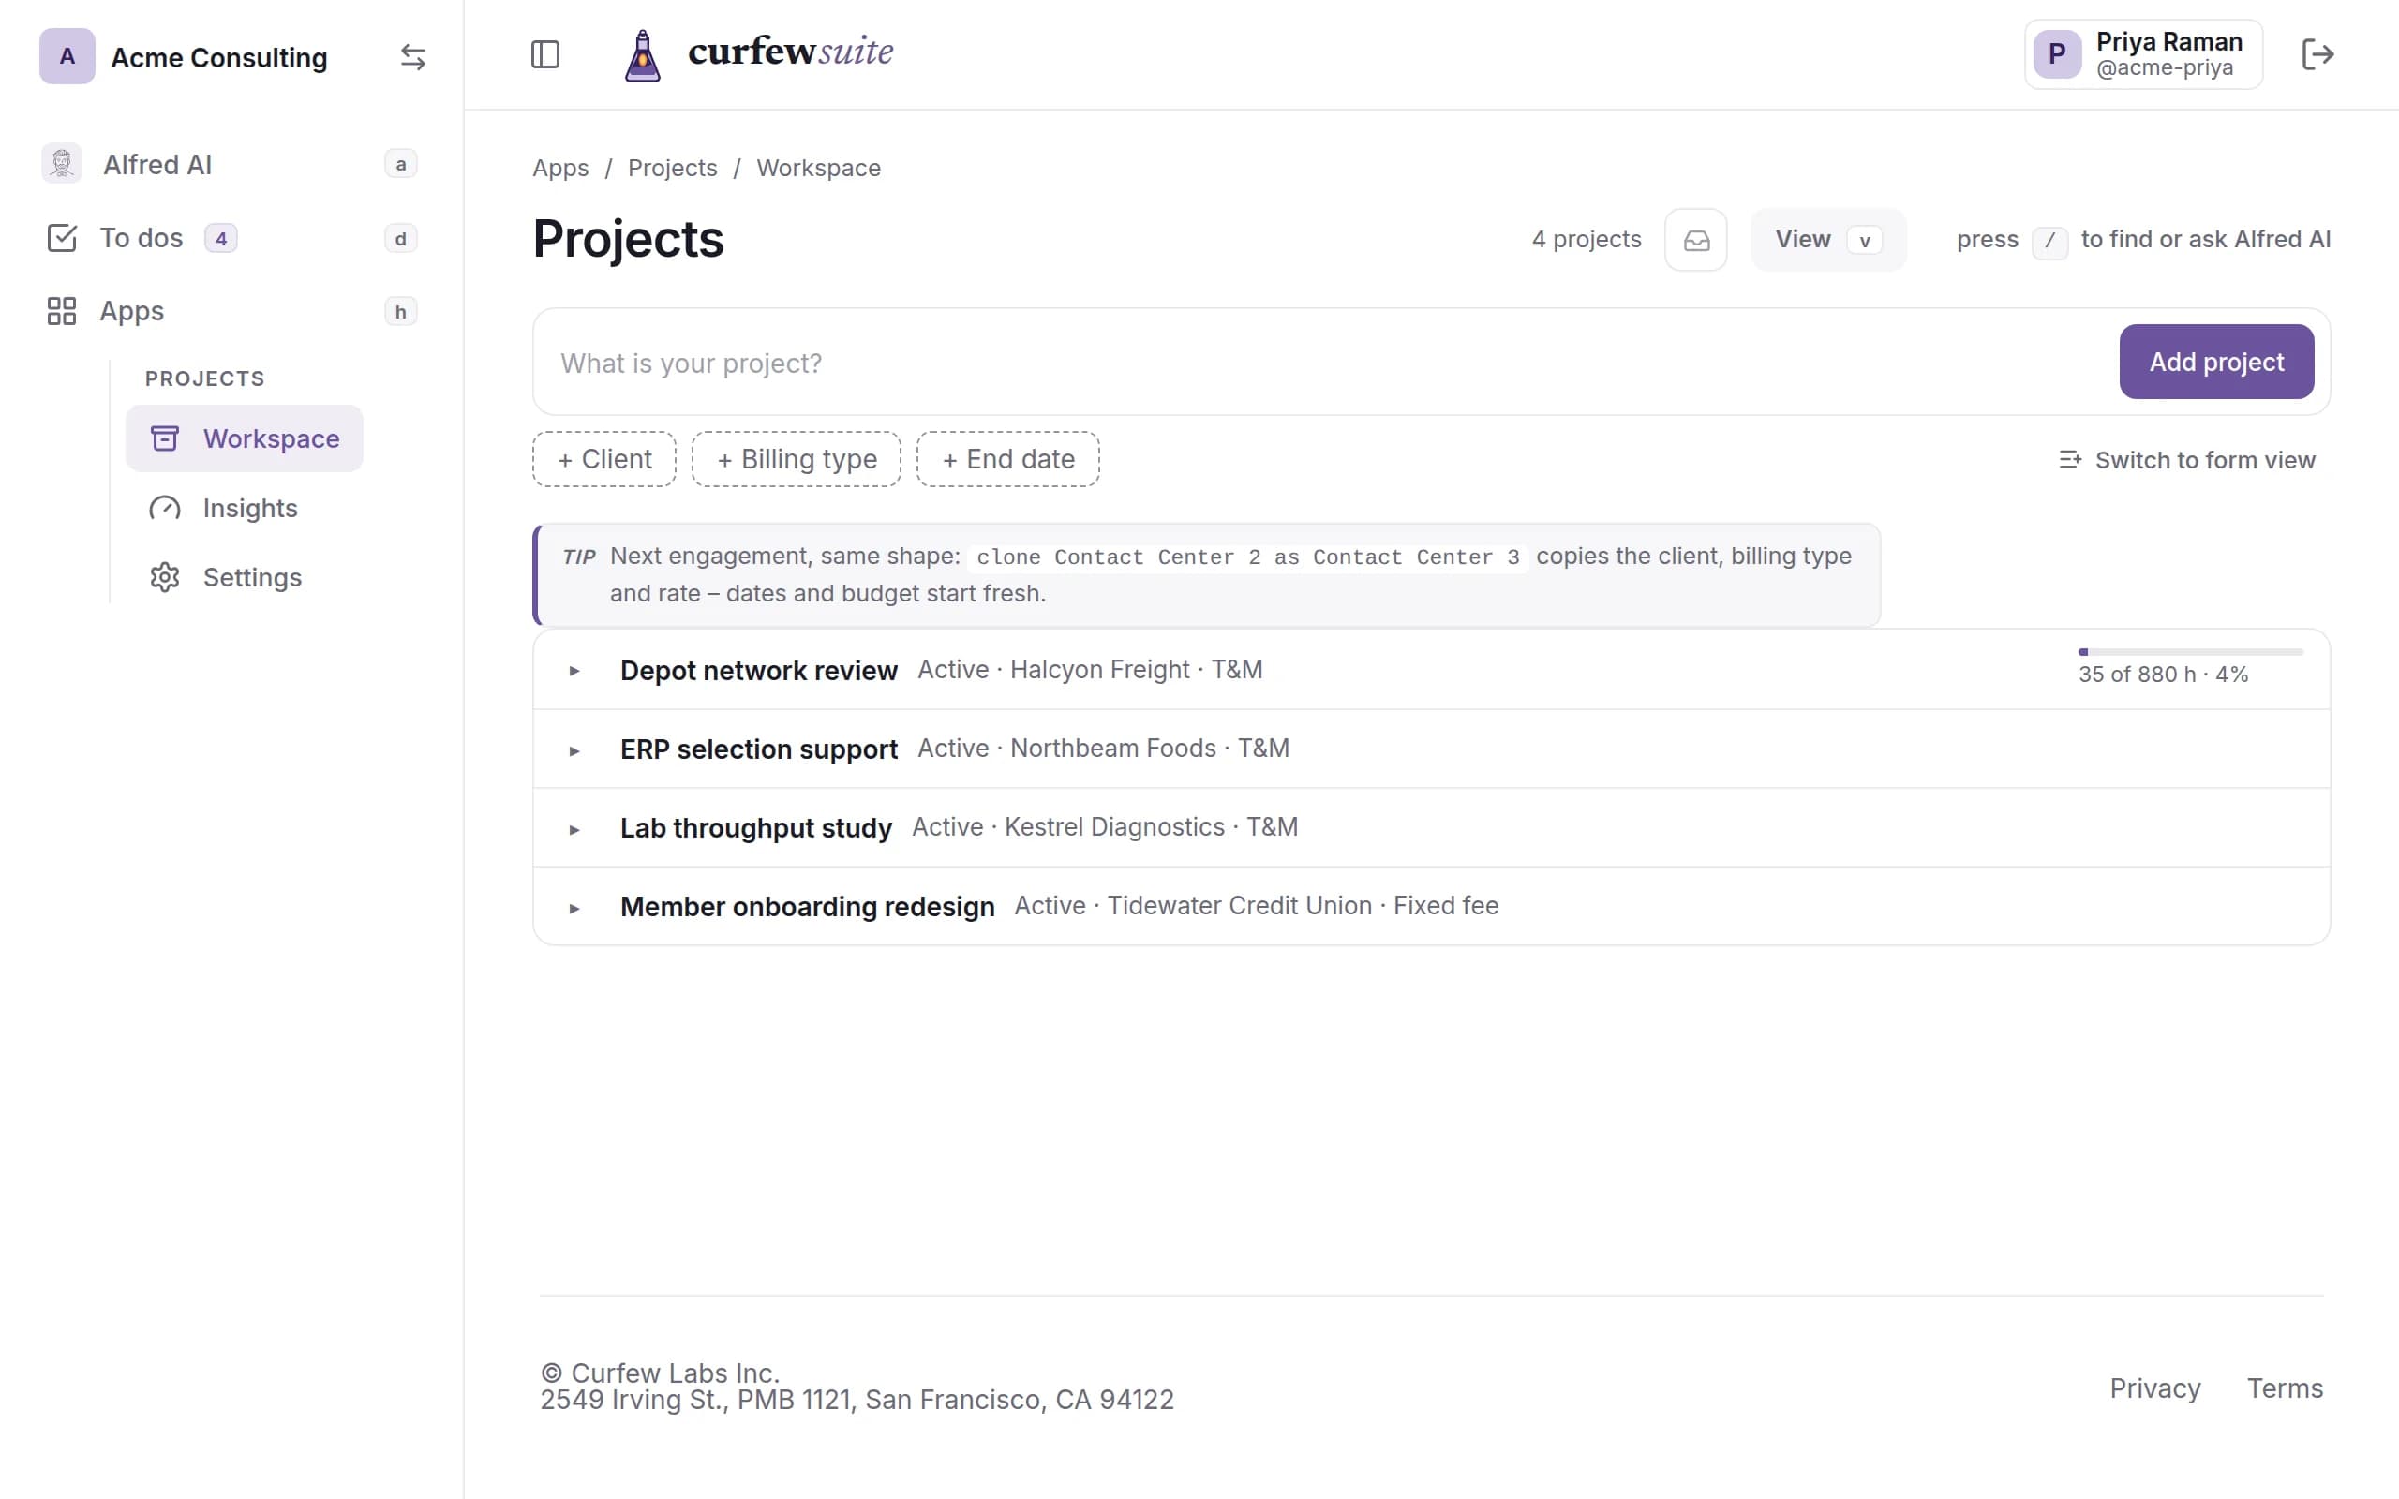Click '35 of 880 h · 4%' text
This screenshot has height=1499, width=2399.
[2163, 675]
